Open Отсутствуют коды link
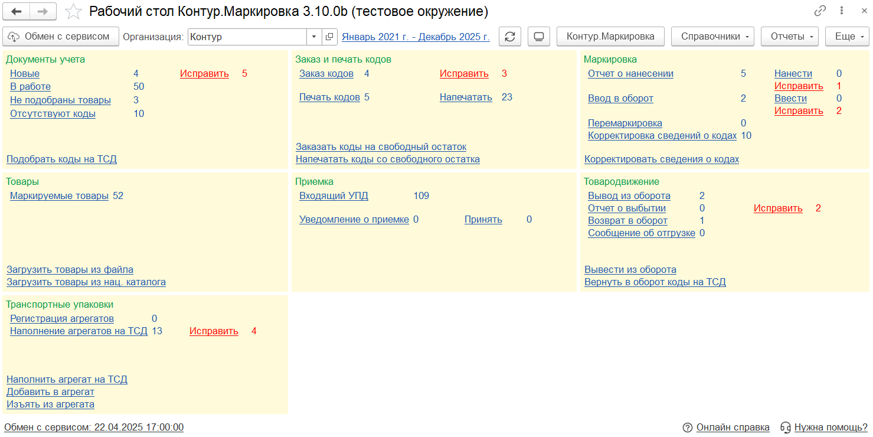873x437 pixels. pos(53,113)
